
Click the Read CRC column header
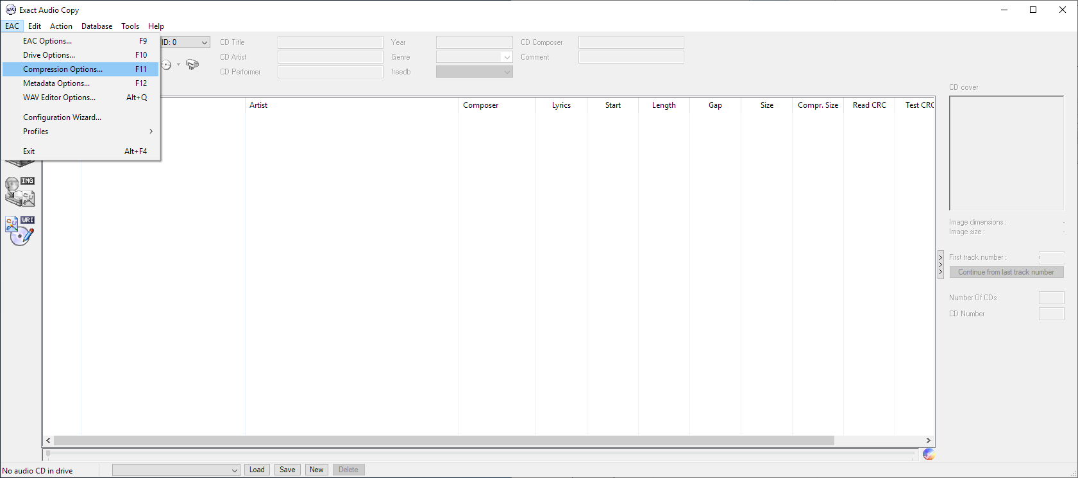[x=869, y=105]
